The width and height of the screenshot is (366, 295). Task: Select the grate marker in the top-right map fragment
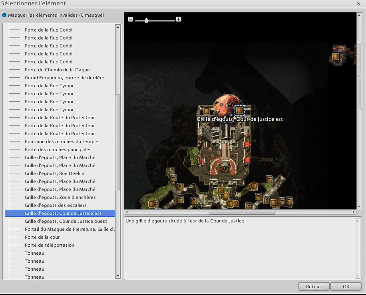point(335,57)
